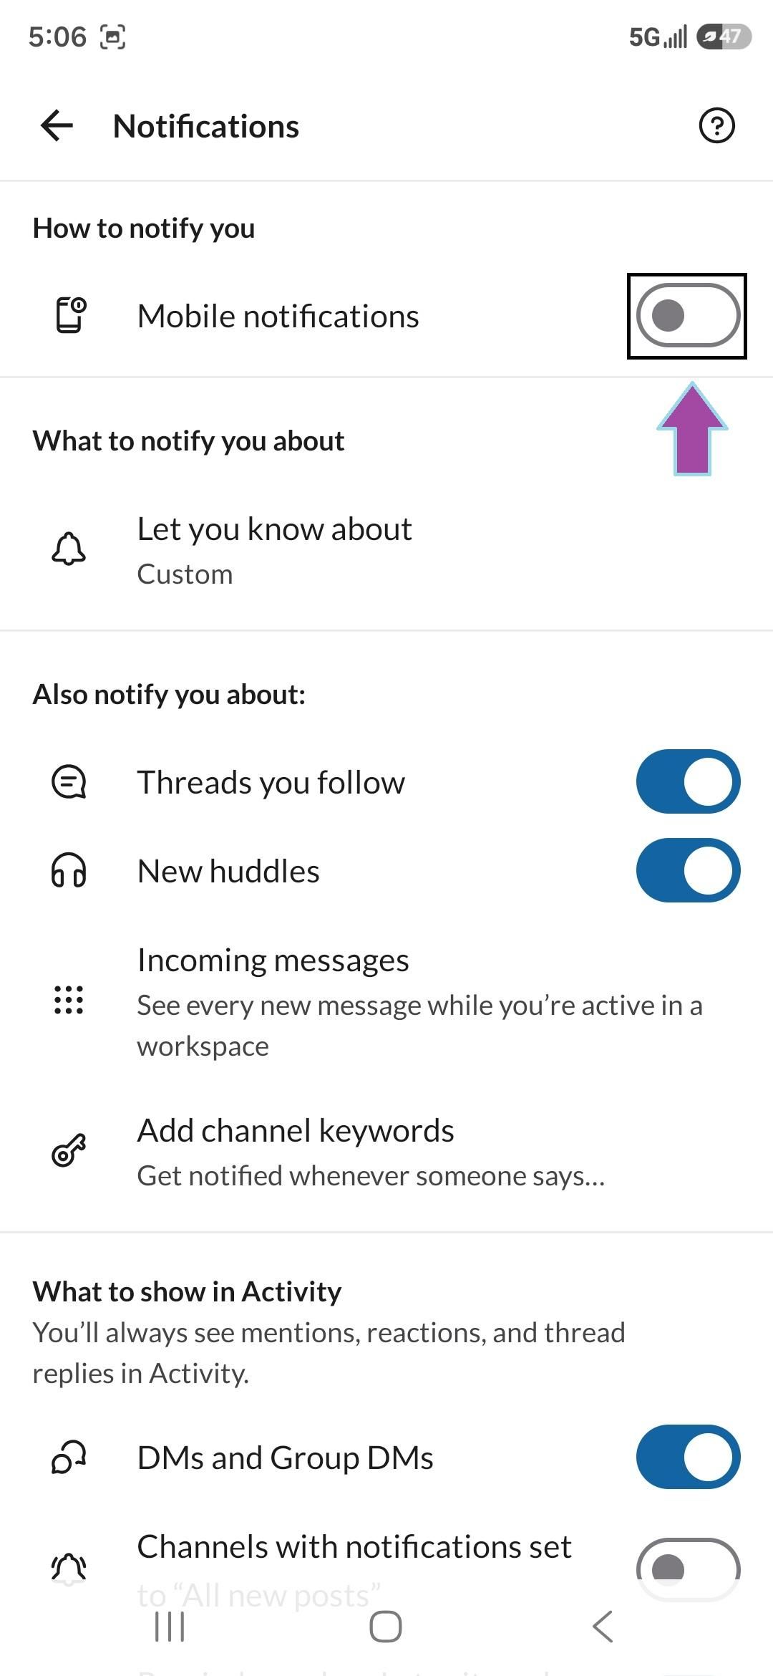Turn off Threads you follow toggle

(x=688, y=781)
